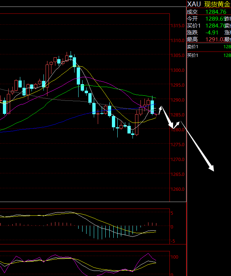The image size is (231, 276).
Task: Click 买价1 row below the 卖价1 row
Action: tap(209, 55)
